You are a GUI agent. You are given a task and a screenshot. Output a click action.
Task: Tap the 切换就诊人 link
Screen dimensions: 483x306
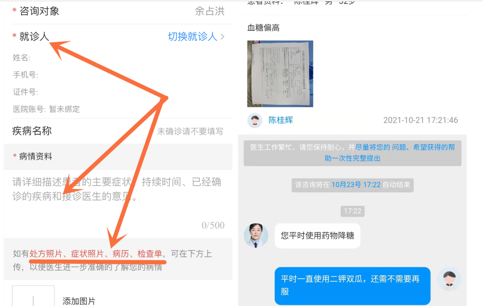(x=192, y=37)
